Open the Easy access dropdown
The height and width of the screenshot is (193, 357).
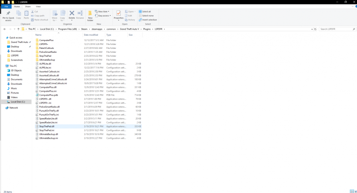point(103,16)
